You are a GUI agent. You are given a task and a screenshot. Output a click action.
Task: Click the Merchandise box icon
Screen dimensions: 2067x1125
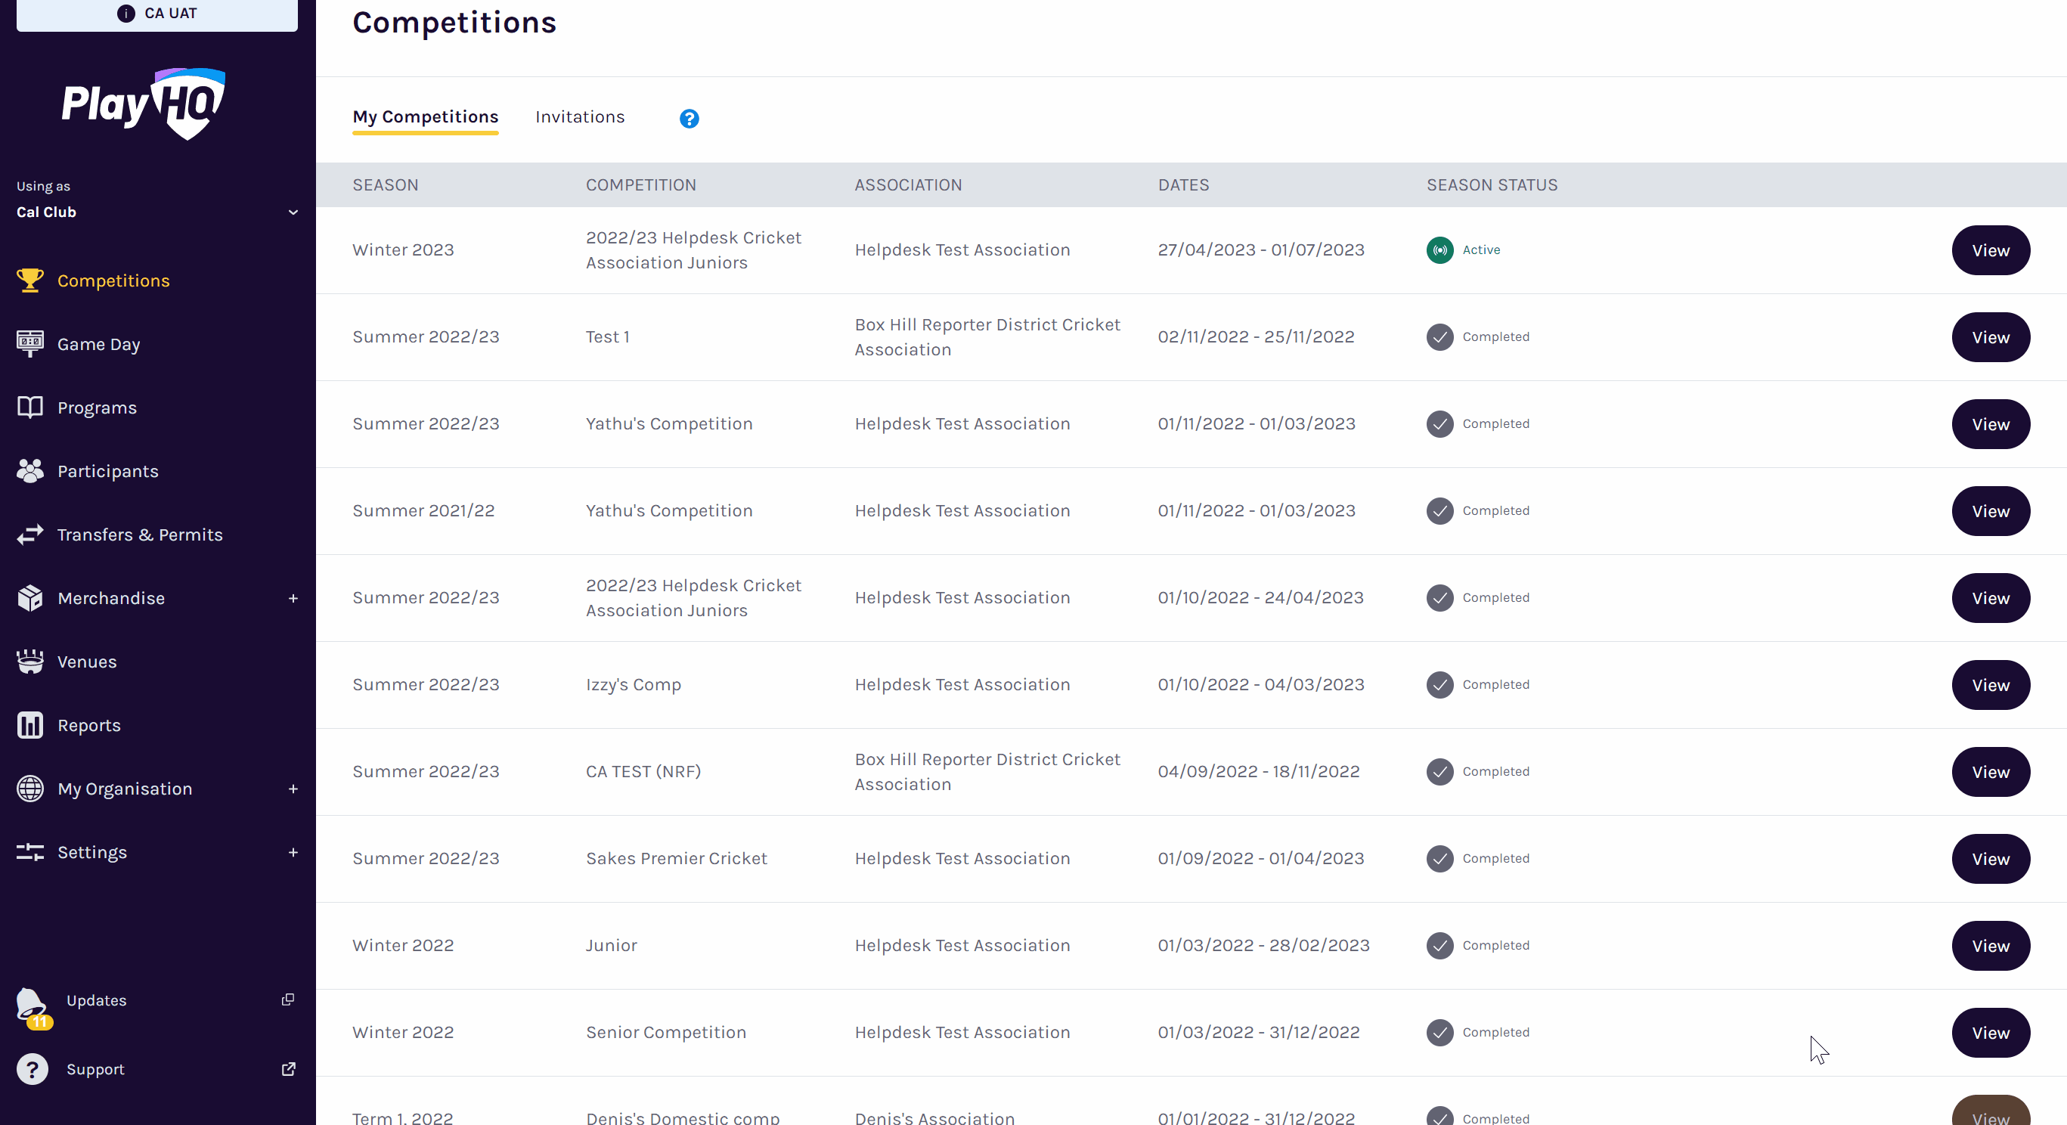[x=30, y=598]
